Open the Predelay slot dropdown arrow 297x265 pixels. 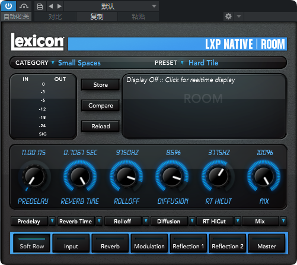click(x=52, y=221)
